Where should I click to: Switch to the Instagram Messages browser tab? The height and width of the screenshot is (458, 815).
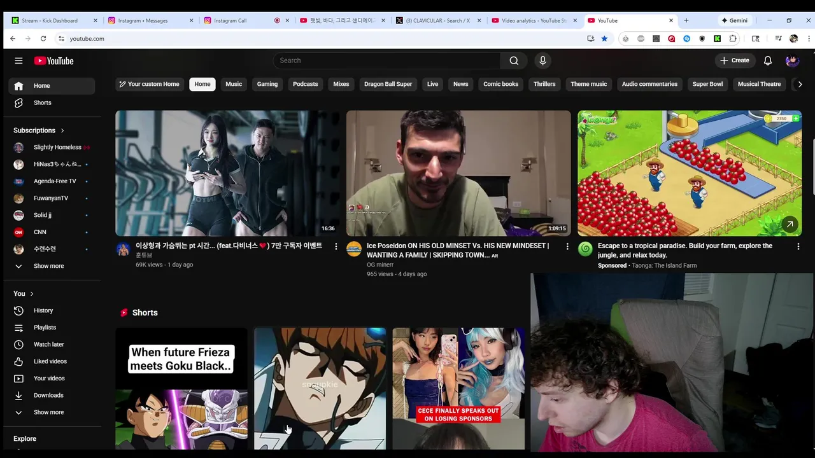(150, 20)
